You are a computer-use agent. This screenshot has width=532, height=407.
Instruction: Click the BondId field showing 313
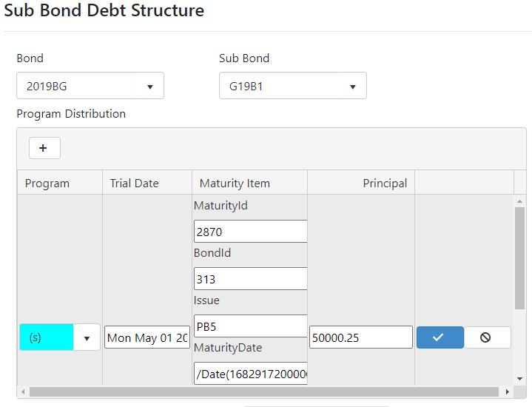click(250, 279)
